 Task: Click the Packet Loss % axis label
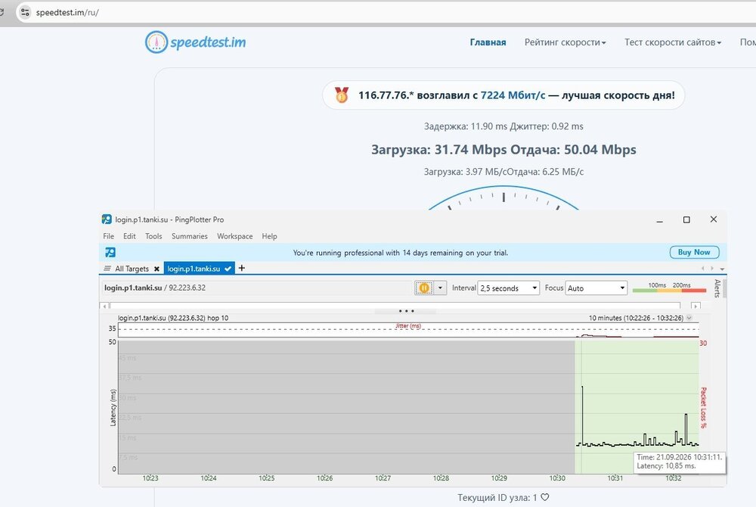tap(703, 408)
